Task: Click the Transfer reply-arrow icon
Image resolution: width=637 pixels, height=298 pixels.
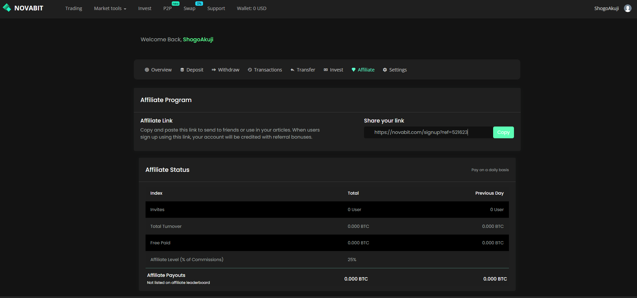Action: click(x=292, y=70)
